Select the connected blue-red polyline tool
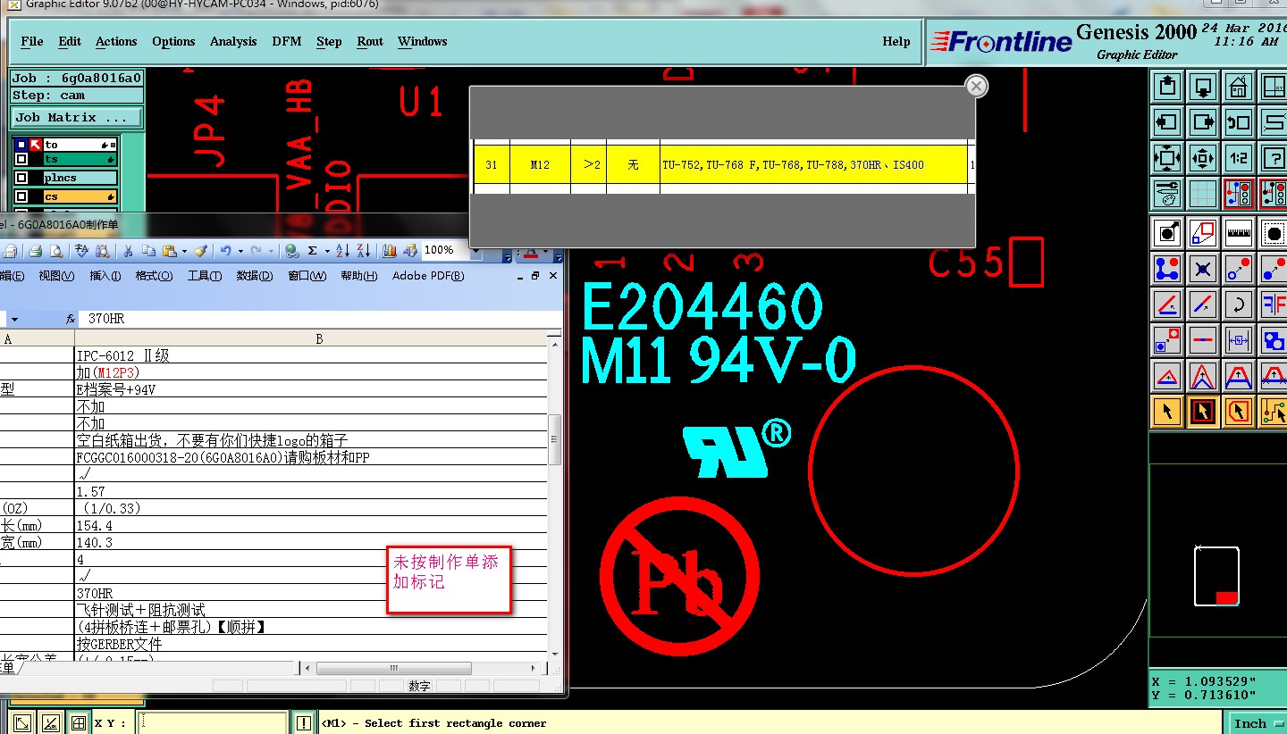Image resolution: width=1287 pixels, height=734 pixels. coord(1167,268)
